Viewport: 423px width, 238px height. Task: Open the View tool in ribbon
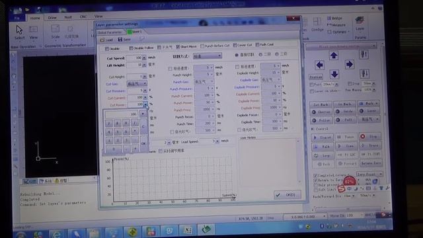pos(34,32)
